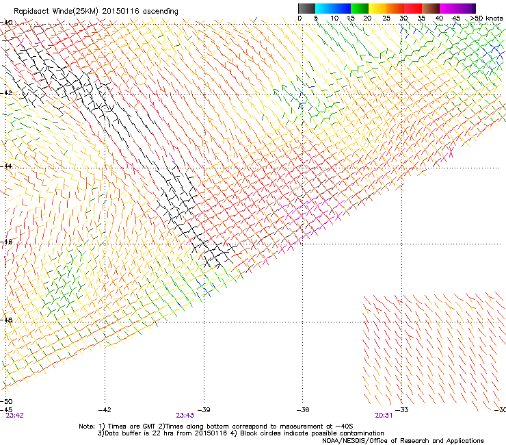506x445 pixels.
Task: Select the orange 25–30 knots legend color
Action: pos(395,8)
